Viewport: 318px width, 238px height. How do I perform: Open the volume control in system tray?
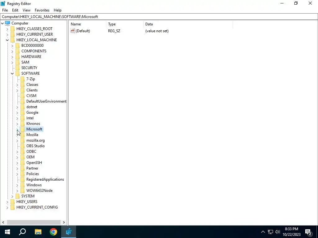coord(278,232)
